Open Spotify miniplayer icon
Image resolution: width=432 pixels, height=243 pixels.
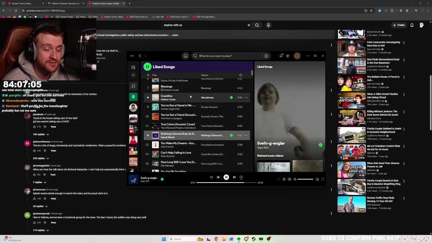[x=317, y=179]
